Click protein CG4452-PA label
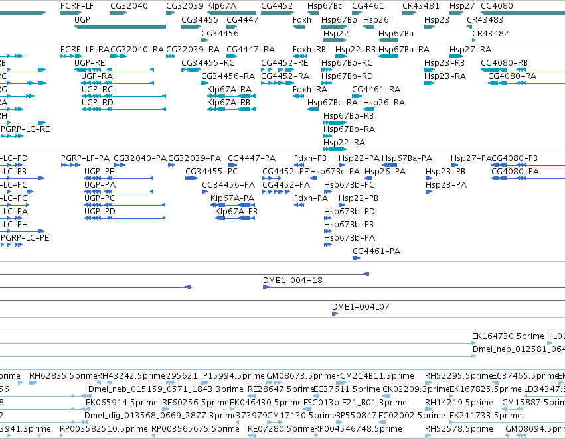The image size is (565, 439). point(286,185)
